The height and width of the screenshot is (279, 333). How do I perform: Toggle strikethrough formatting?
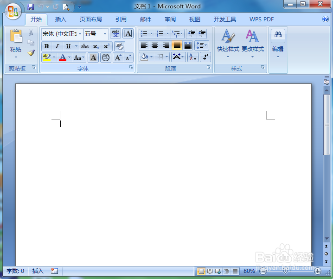85,46
